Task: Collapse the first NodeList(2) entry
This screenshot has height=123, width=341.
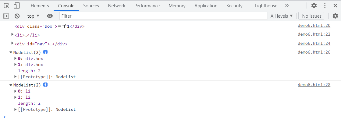Action: coord(11,52)
